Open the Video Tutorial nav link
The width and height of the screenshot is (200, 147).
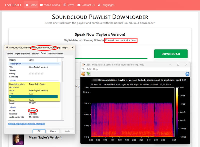pos(50,5)
